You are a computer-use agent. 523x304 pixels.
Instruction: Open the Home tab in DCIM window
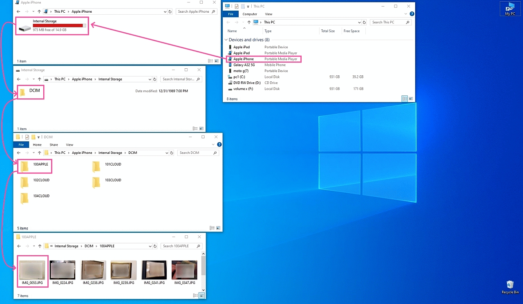click(37, 144)
